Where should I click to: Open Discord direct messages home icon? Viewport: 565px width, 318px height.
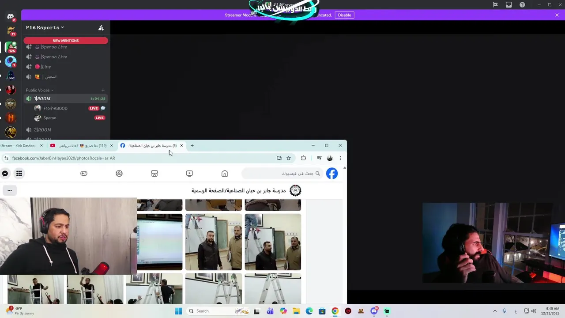(x=11, y=17)
